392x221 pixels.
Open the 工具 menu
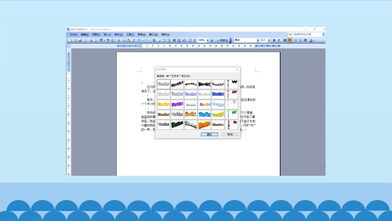(x=130, y=35)
